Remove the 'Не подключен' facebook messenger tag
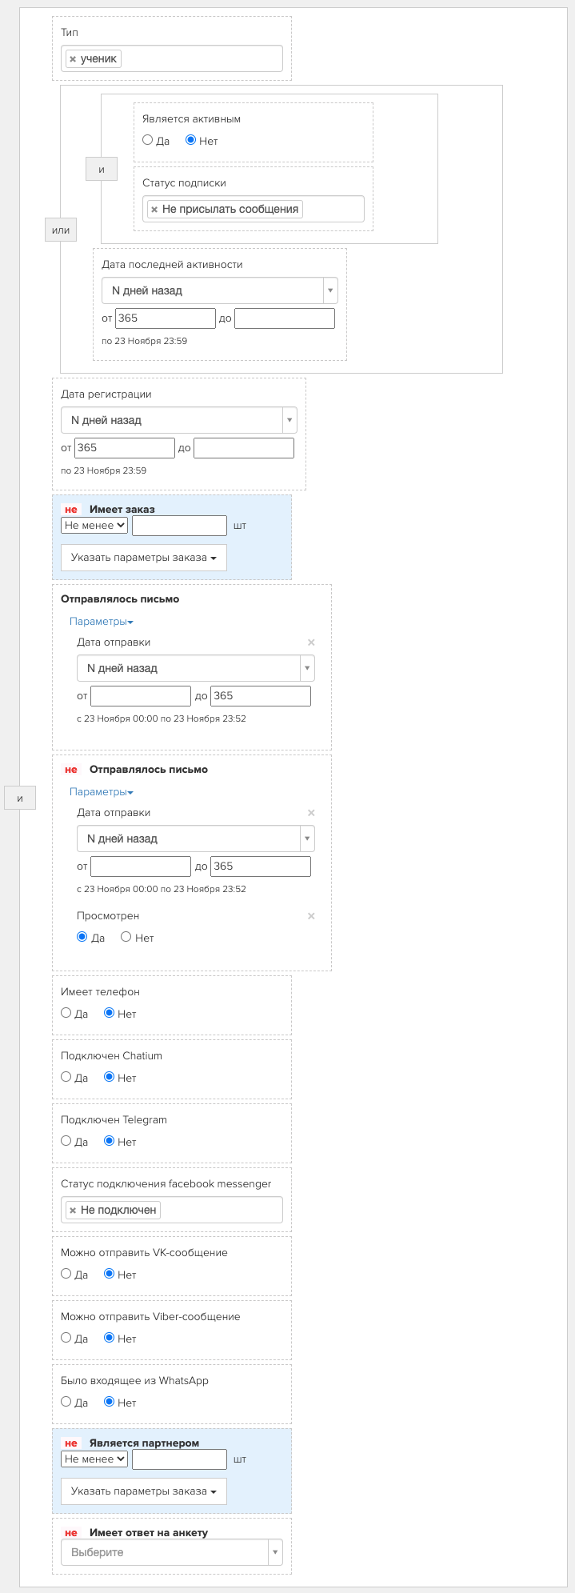Screen dimensions: 575x1593 click(73, 1210)
